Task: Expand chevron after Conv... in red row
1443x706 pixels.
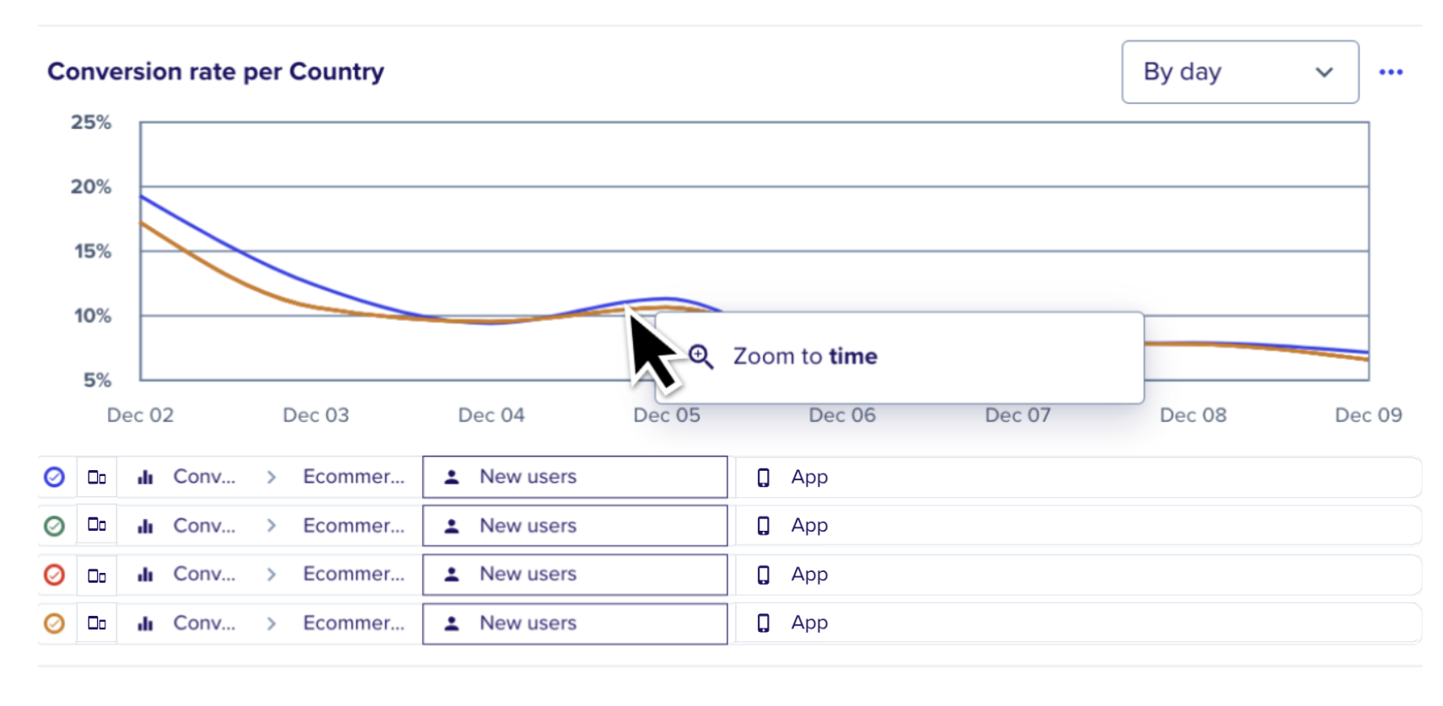Action: [x=271, y=575]
